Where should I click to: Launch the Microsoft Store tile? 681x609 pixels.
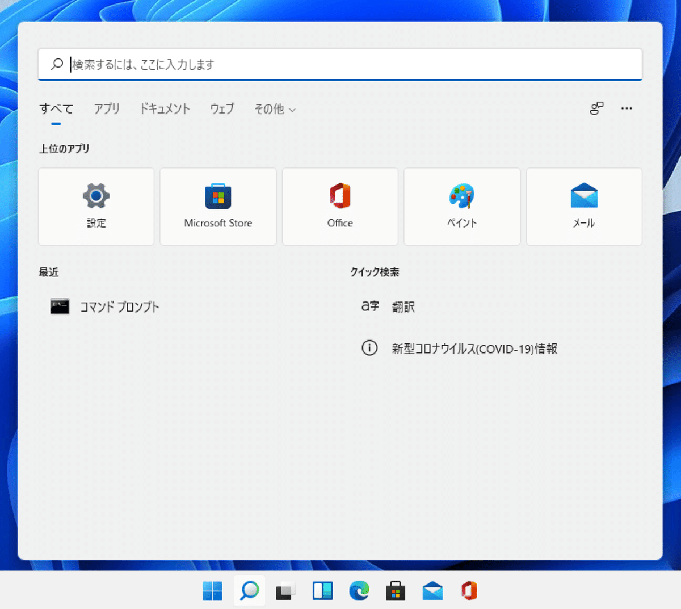[x=218, y=206]
